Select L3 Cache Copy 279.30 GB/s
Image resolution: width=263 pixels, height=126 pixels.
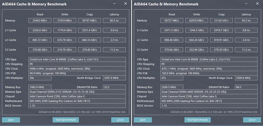tap(221, 50)
